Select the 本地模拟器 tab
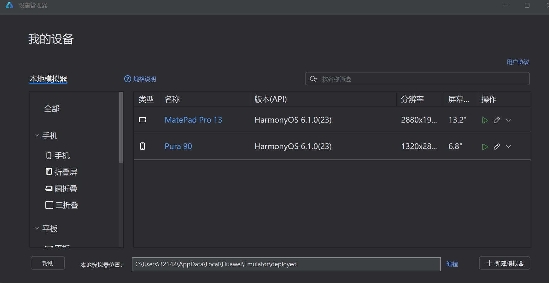549x283 pixels. pos(48,79)
